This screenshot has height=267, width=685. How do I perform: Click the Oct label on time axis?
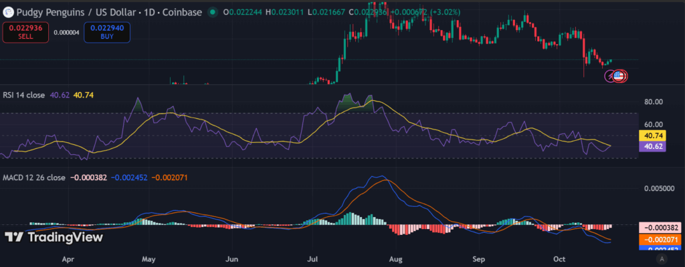(x=561, y=258)
